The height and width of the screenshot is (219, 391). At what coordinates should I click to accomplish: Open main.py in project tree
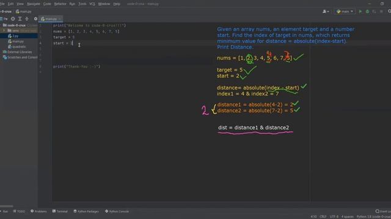(16, 41)
